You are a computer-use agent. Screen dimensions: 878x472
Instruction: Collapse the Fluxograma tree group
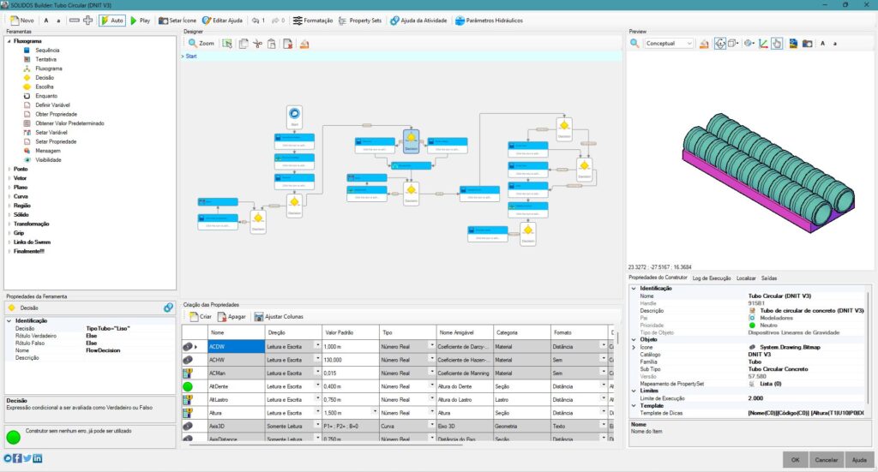[9, 41]
